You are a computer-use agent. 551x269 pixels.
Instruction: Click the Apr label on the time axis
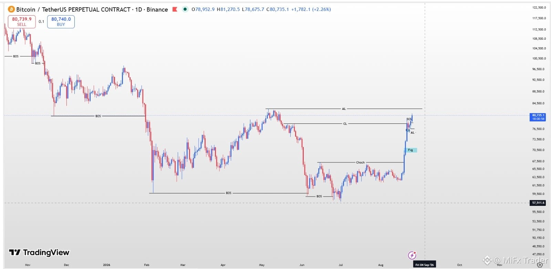coord(223,265)
